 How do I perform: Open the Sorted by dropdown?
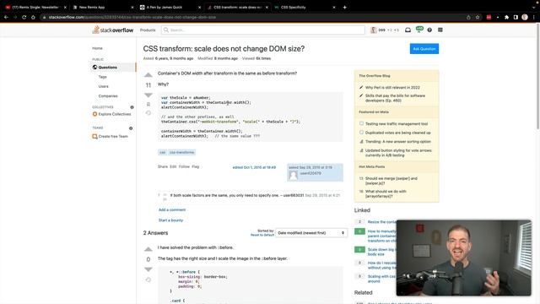coord(311,233)
